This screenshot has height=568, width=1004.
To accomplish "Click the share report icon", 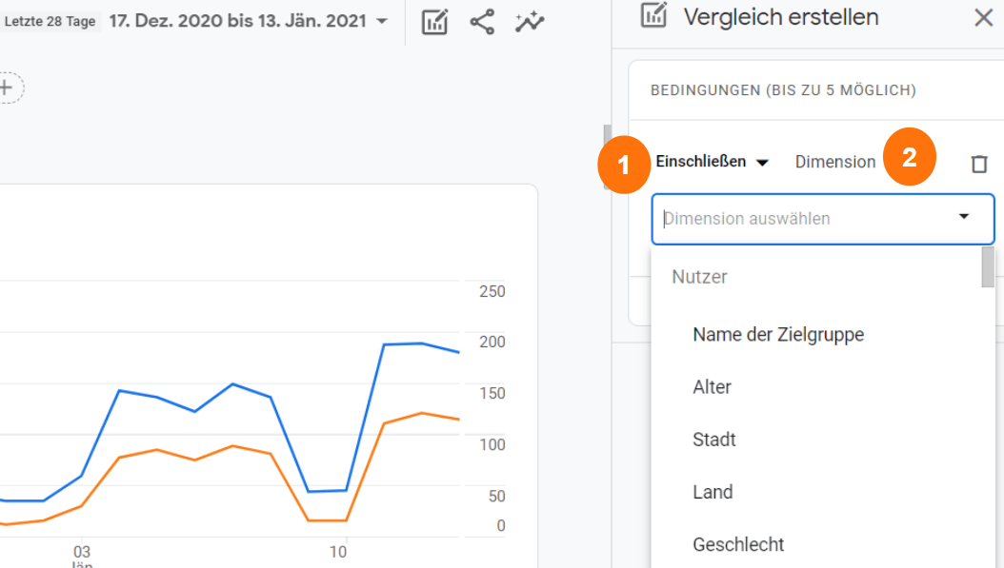I will (482, 22).
